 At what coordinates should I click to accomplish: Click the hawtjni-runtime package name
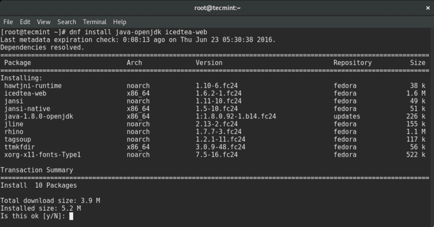tap(33, 86)
